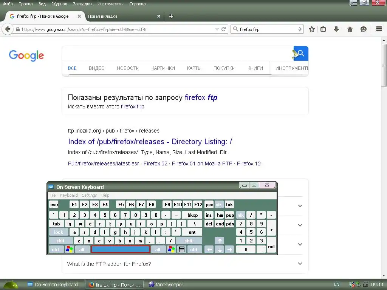Click the context menu key on the keyboard
387x290 pixels.
182,249
